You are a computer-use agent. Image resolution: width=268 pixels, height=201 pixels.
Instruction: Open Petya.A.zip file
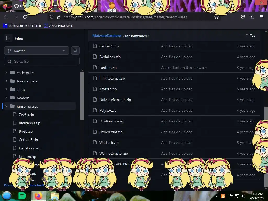[108, 111]
